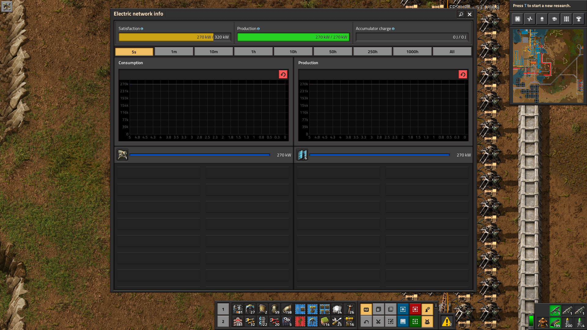Viewport: 587px width, 330px height.
Task: Click the Satisfaction 270 kW progress bar
Action: pos(175,37)
